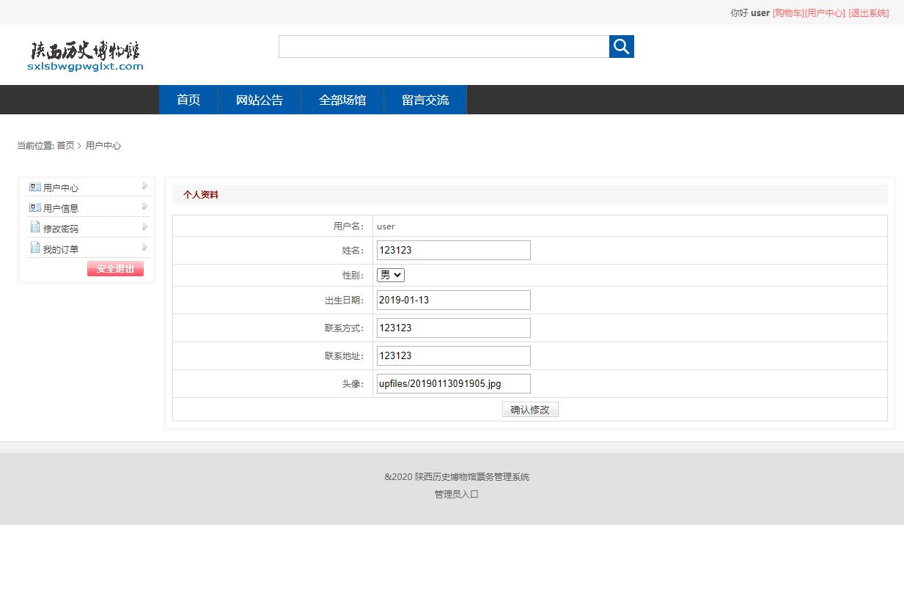
Task: Switch to the 全部场馆 tab
Action: pos(342,100)
